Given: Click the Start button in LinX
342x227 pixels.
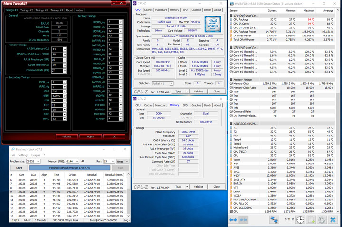Looking at the screenshot, I should [19, 168].
